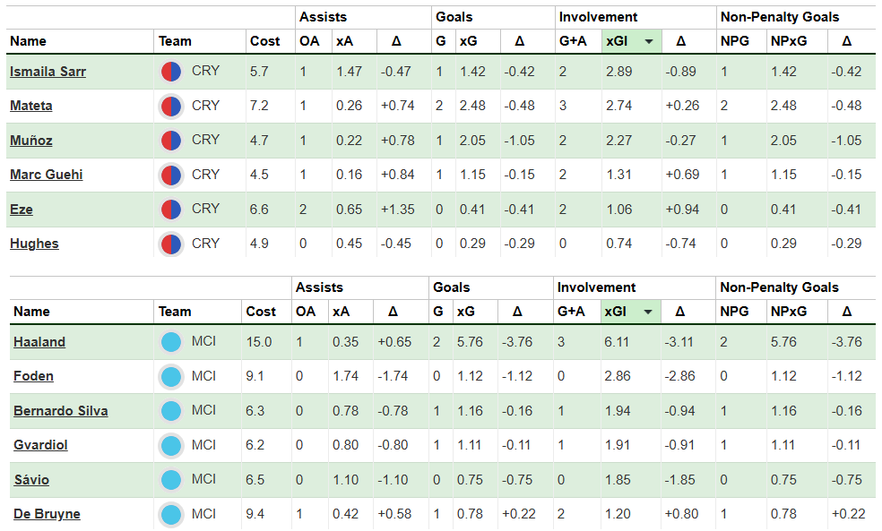Click the team badge beside Foden
This screenshot has height=531, width=882.
(x=171, y=377)
